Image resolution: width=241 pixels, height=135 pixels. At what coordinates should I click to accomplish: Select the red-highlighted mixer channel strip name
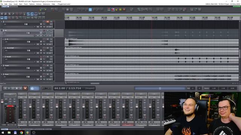coord(128,124)
